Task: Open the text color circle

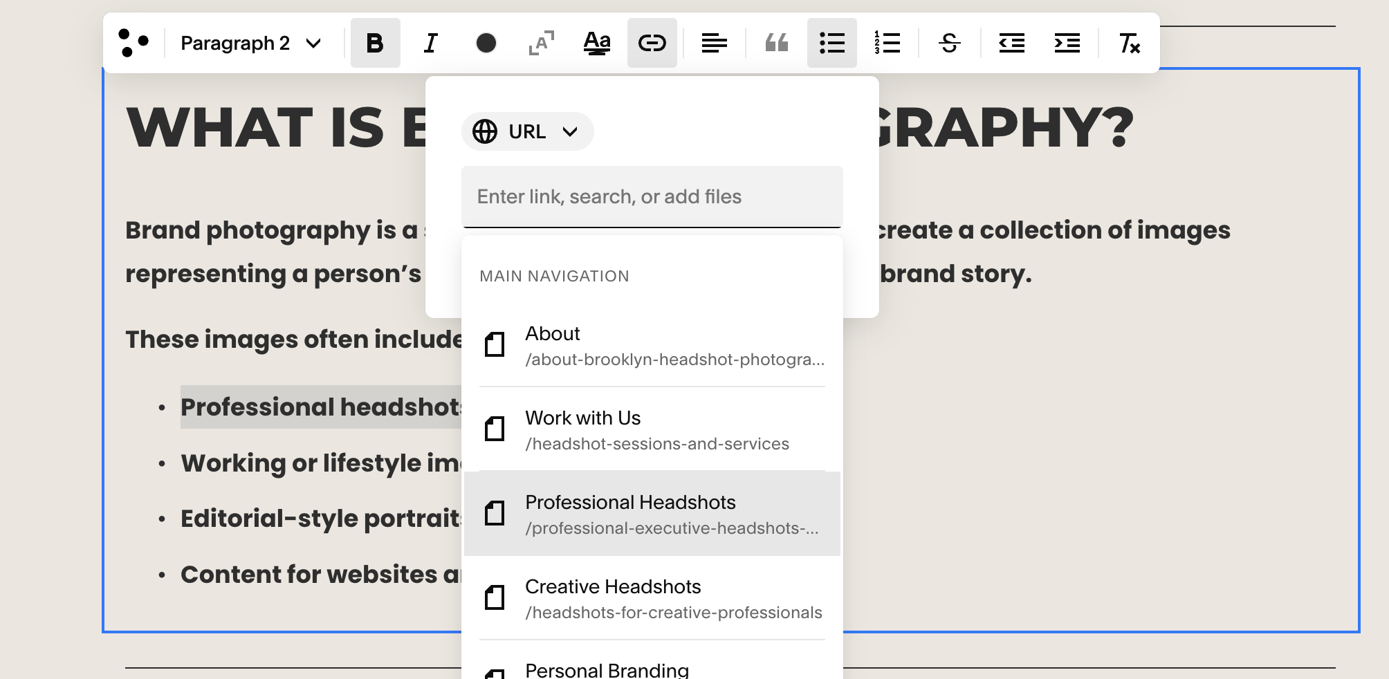Action: (486, 43)
